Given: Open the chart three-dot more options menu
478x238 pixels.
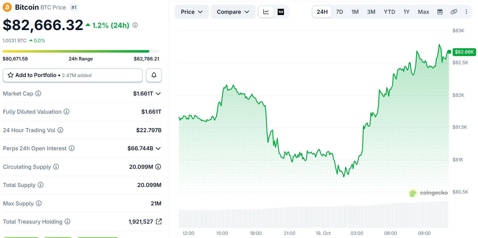Looking at the screenshot, I should tap(466, 12).
